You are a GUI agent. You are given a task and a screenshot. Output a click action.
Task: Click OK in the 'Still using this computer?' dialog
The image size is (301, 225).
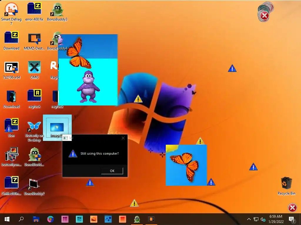pyautogui.click(x=112, y=171)
